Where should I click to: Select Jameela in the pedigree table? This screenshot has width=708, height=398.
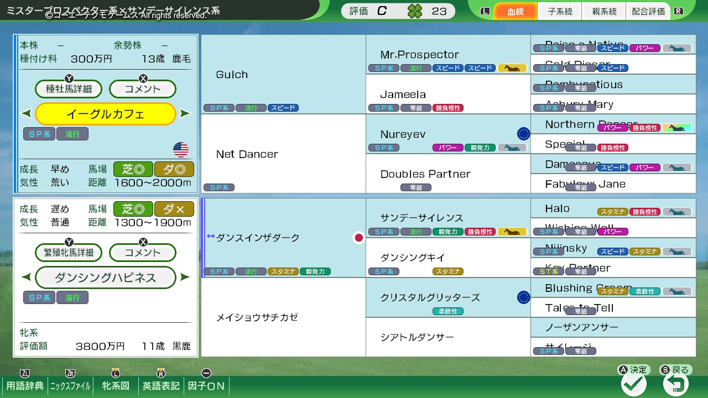(x=448, y=95)
